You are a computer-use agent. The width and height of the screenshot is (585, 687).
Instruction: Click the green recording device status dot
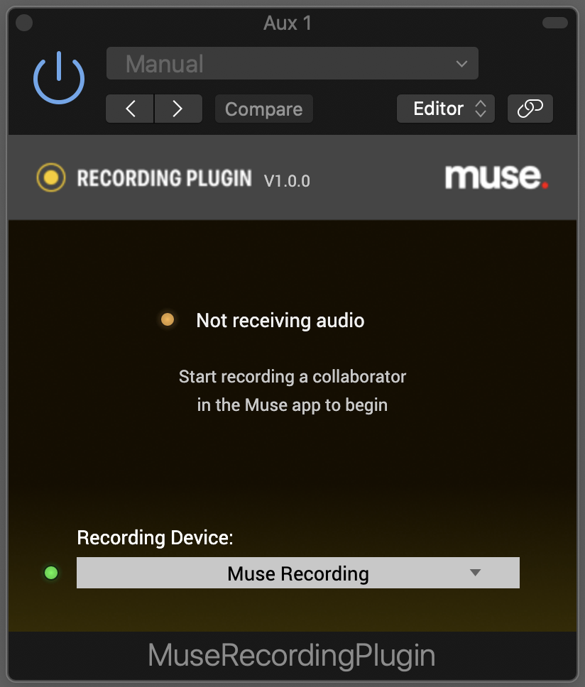pyautogui.click(x=51, y=573)
